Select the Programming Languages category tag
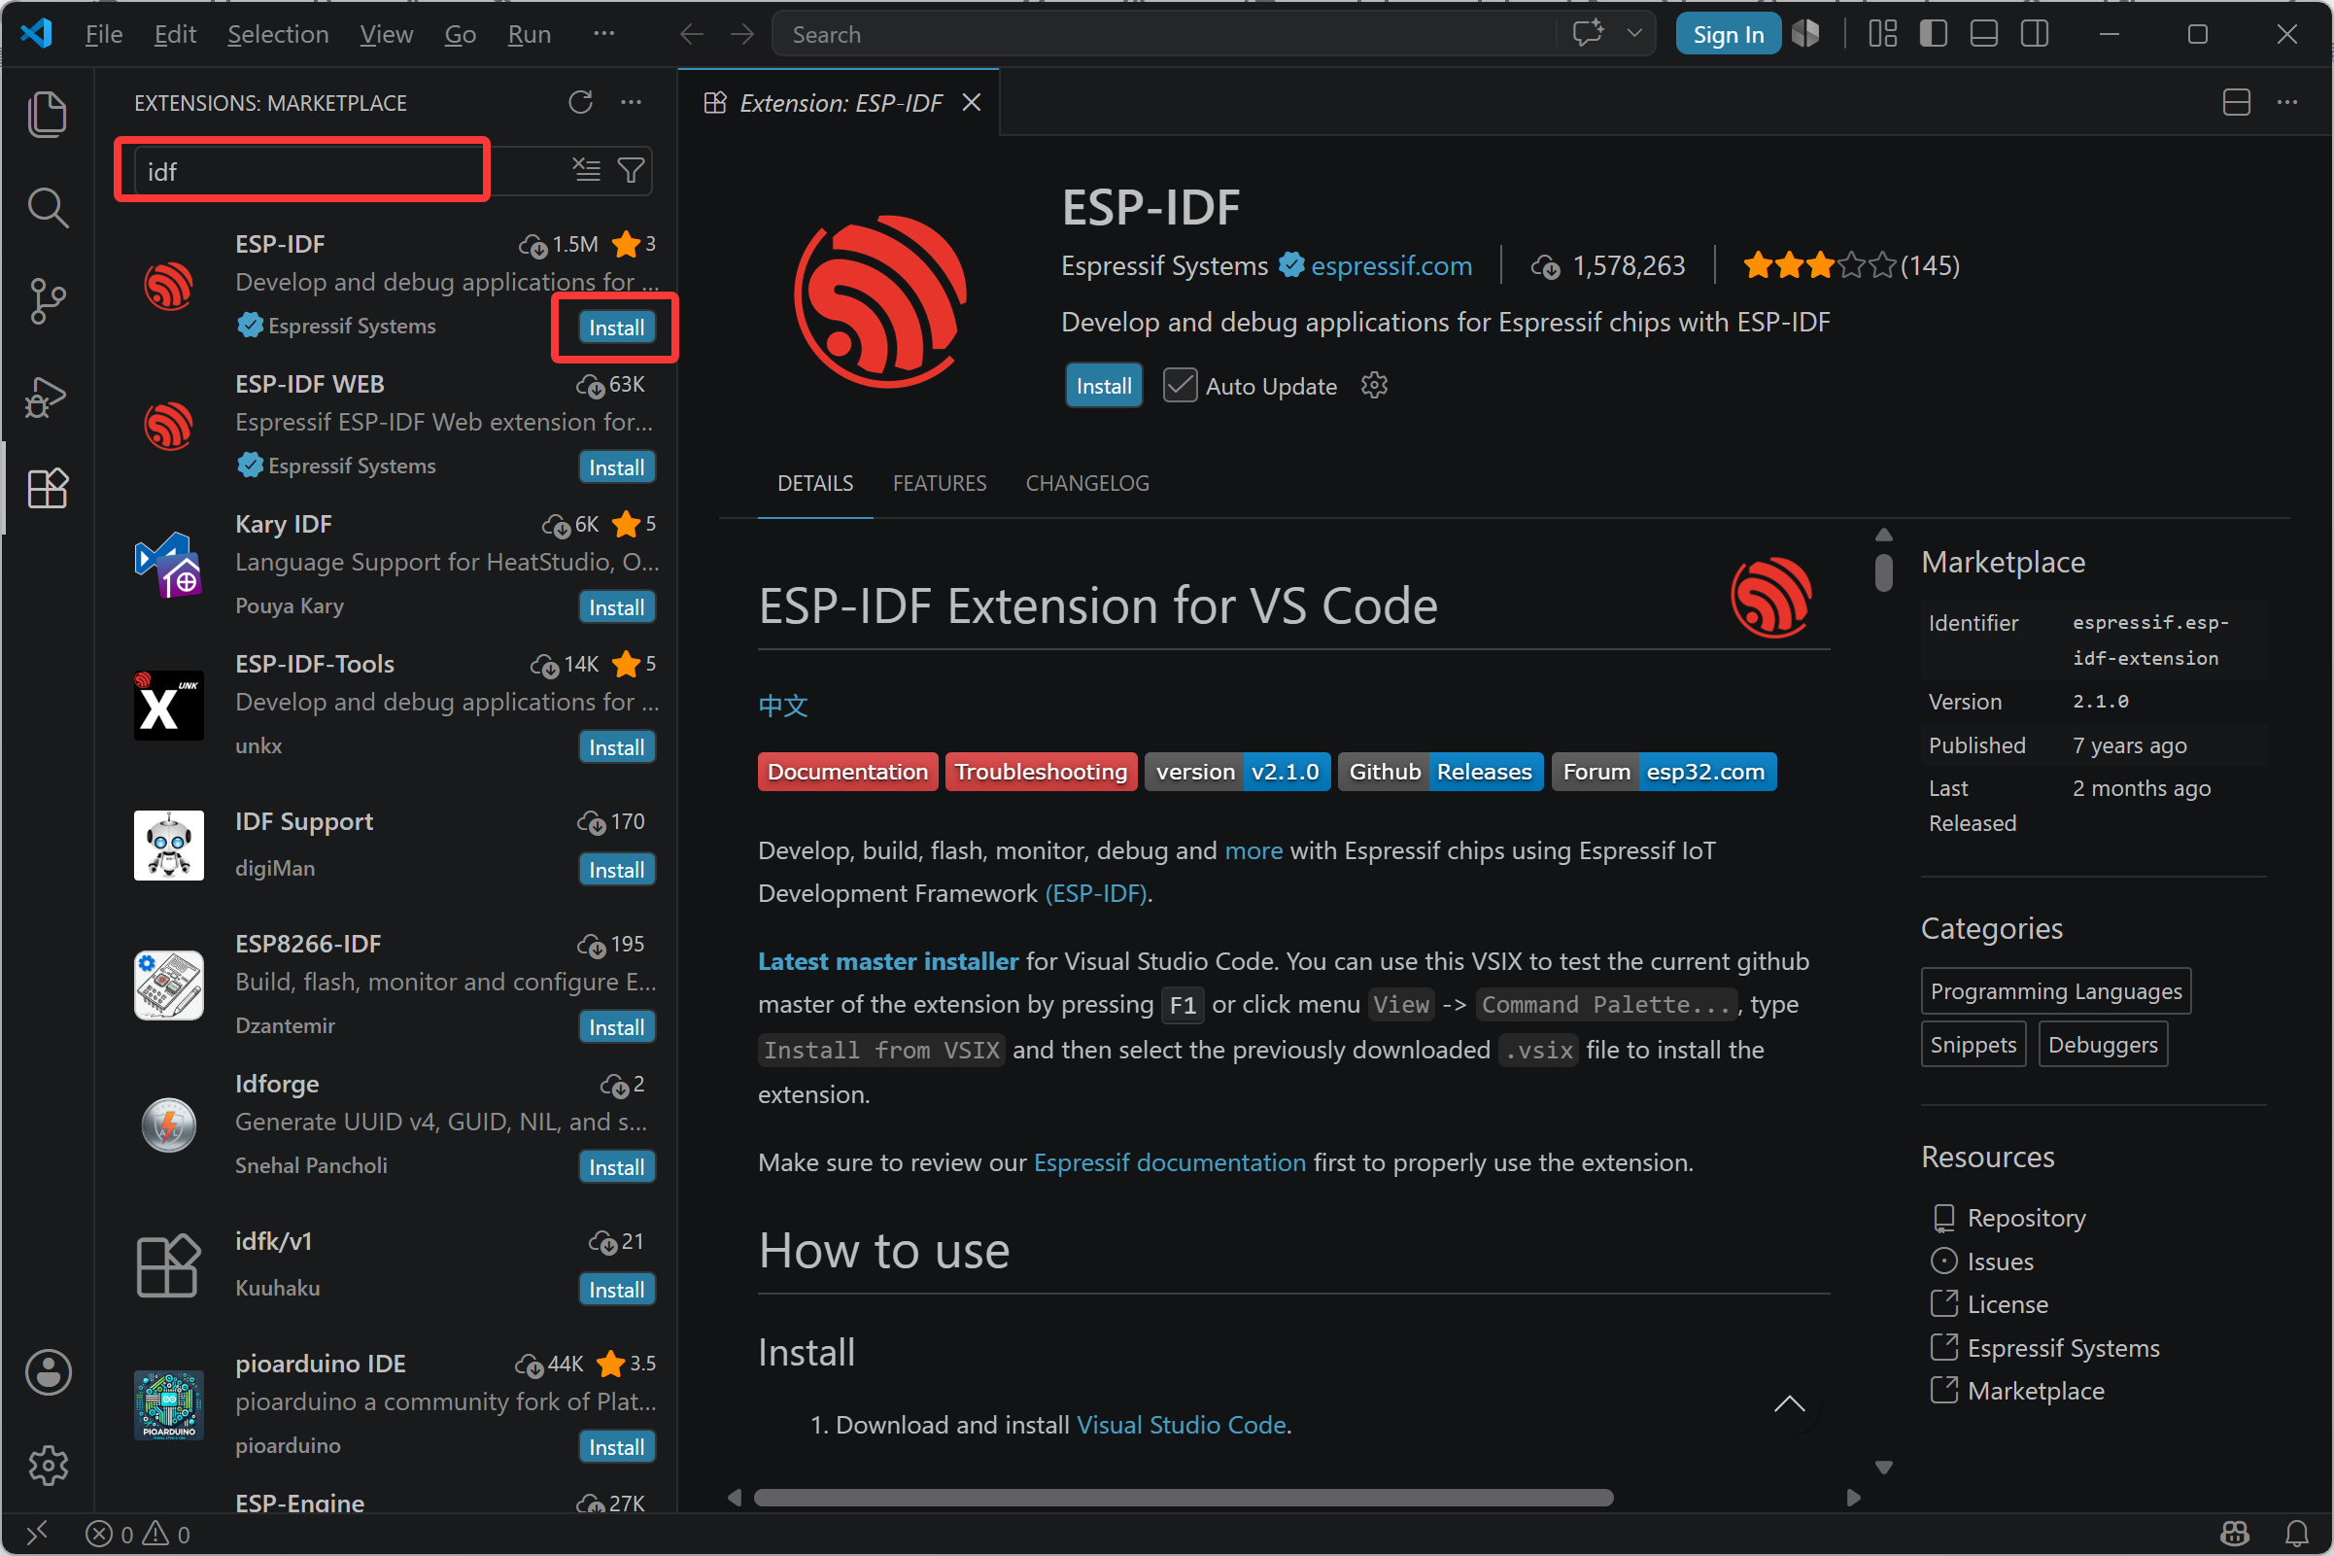This screenshot has width=2334, height=1556. click(2055, 991)
